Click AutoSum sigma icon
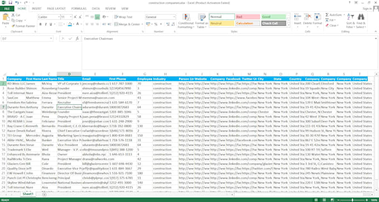Screen dimensions: 379x202 pos(327,15)
